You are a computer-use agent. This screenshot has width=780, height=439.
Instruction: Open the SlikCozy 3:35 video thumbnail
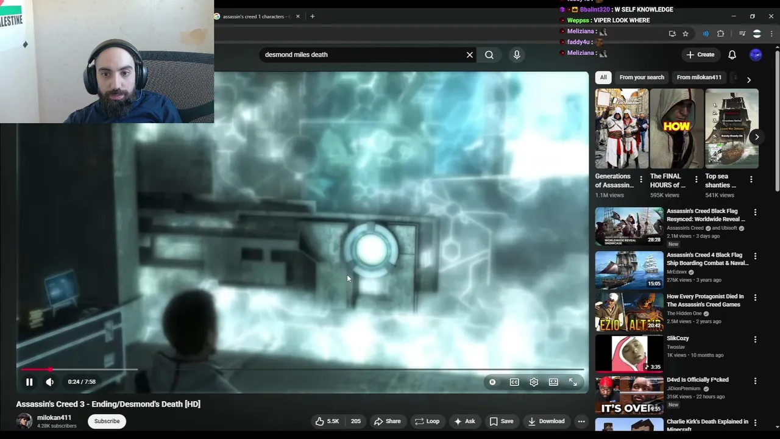click(x=629, y=353)
